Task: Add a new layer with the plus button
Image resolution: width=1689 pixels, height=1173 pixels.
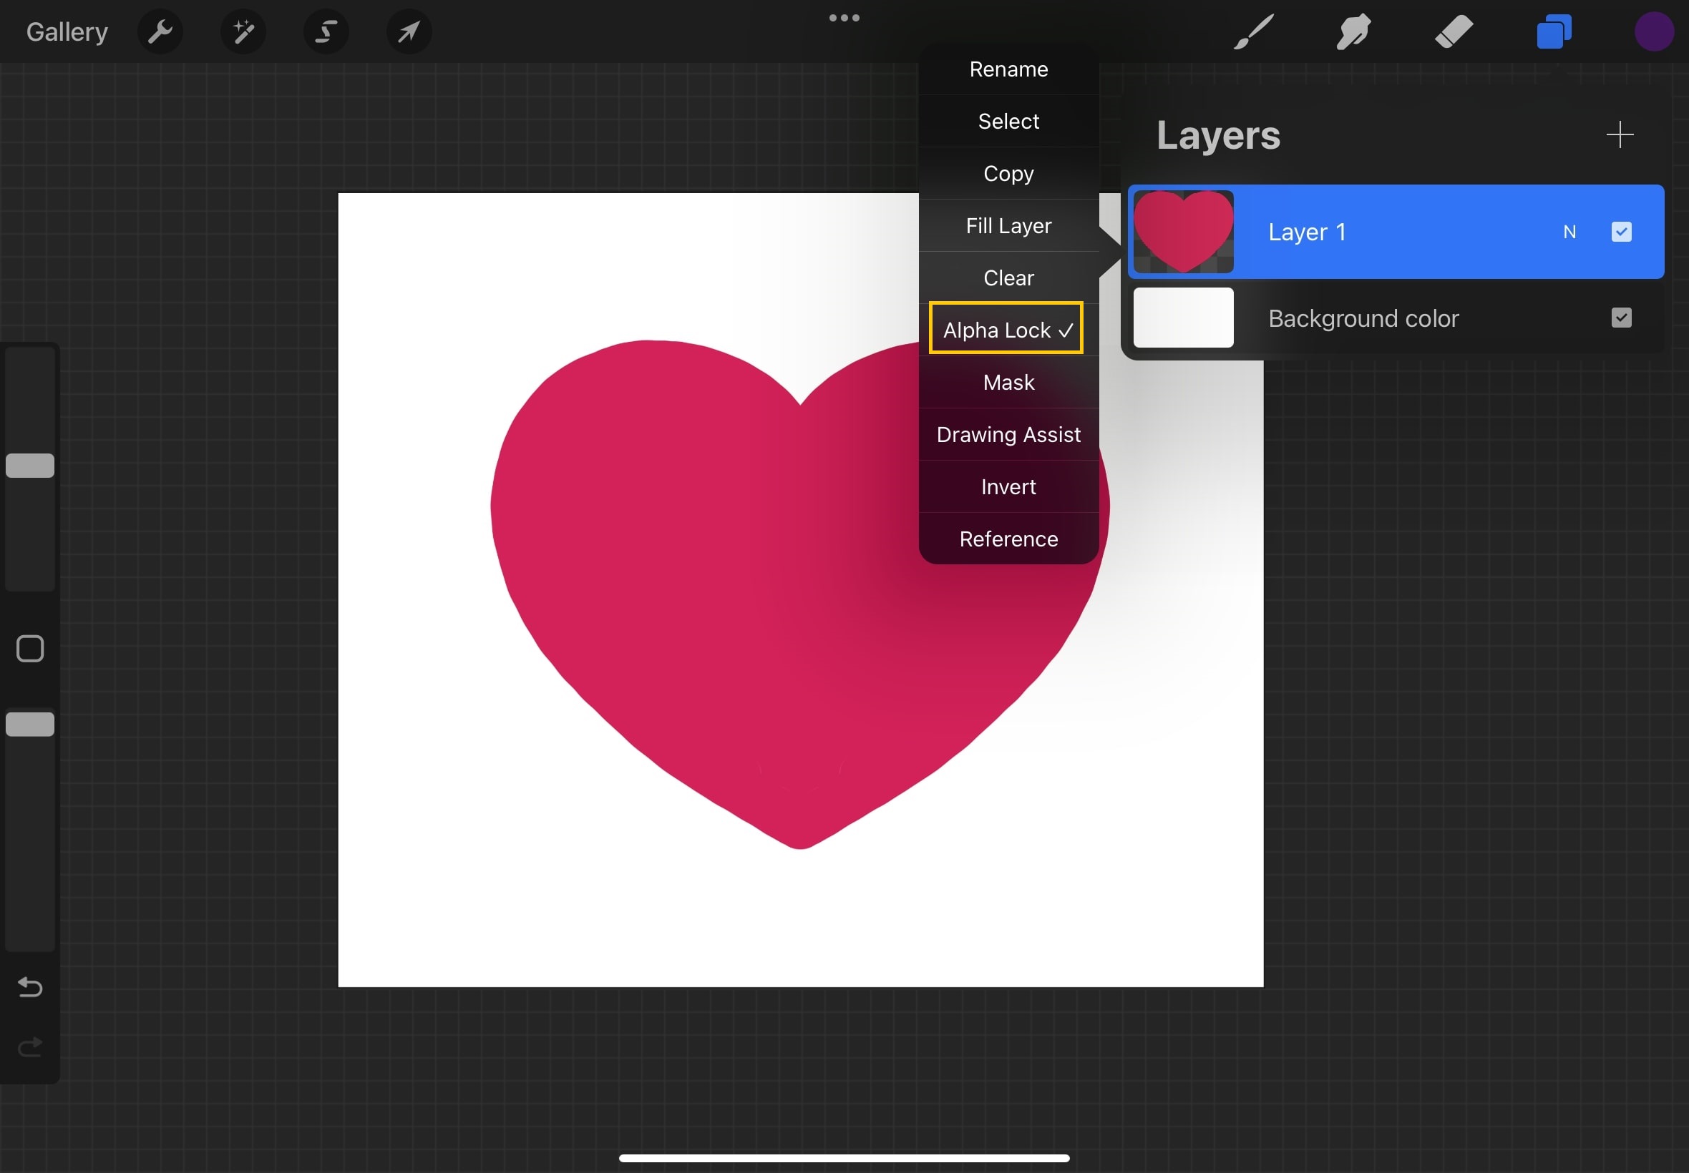Action: (x=1620, y=134)
